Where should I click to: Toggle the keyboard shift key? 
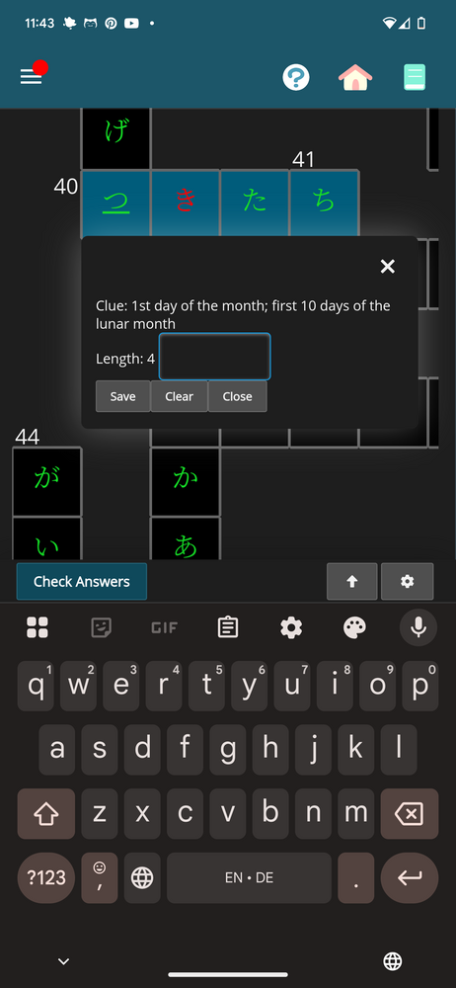click(x=46, y=813)
